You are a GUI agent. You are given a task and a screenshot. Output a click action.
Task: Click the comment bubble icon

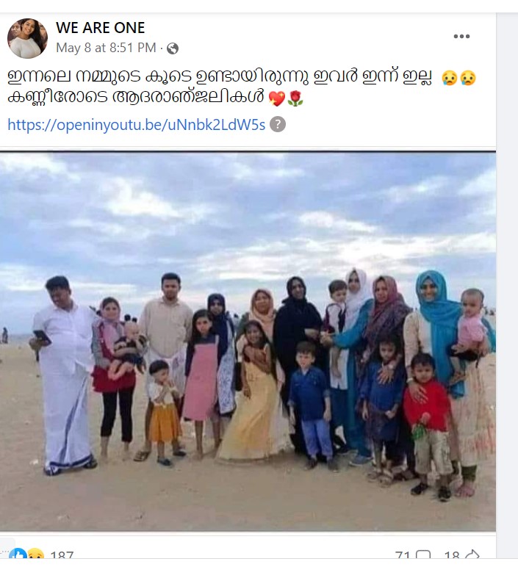coord(423,555)
